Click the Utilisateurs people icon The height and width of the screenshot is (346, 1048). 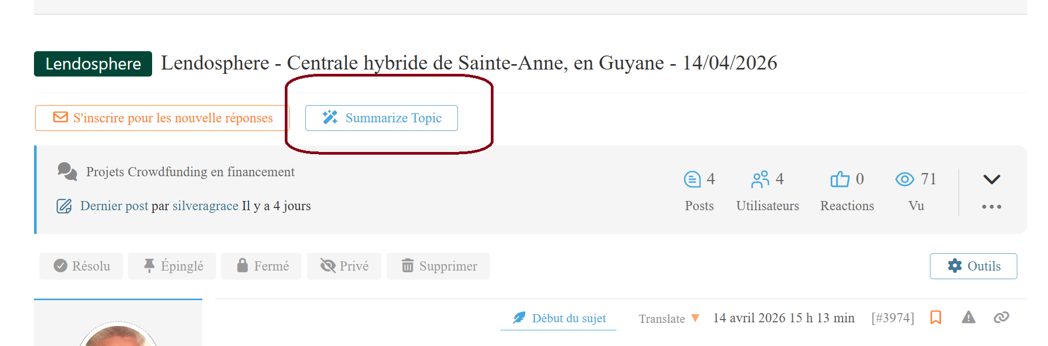point(760,179)
